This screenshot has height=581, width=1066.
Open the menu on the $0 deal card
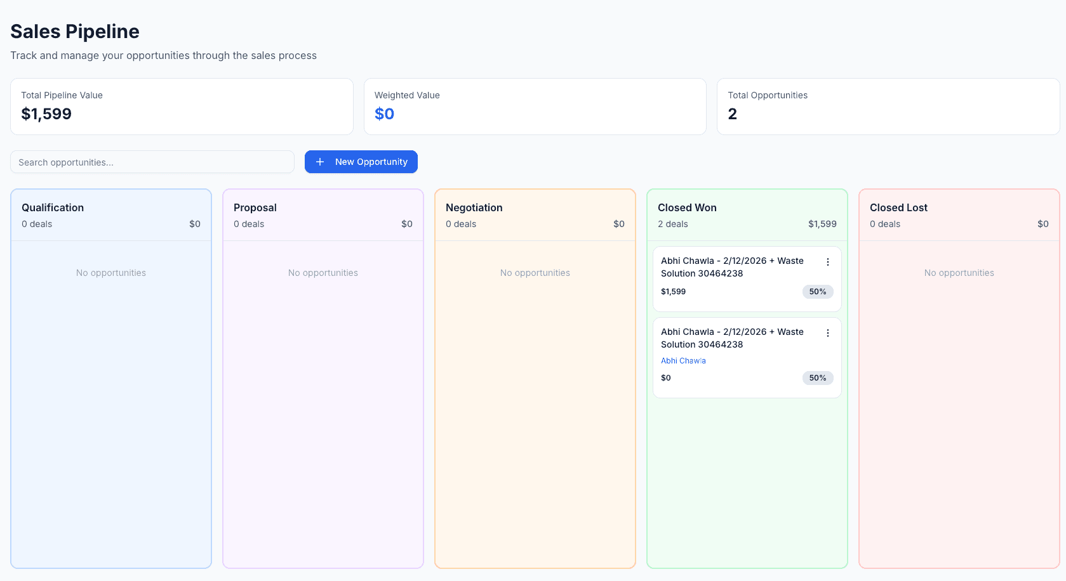(827, 333)
